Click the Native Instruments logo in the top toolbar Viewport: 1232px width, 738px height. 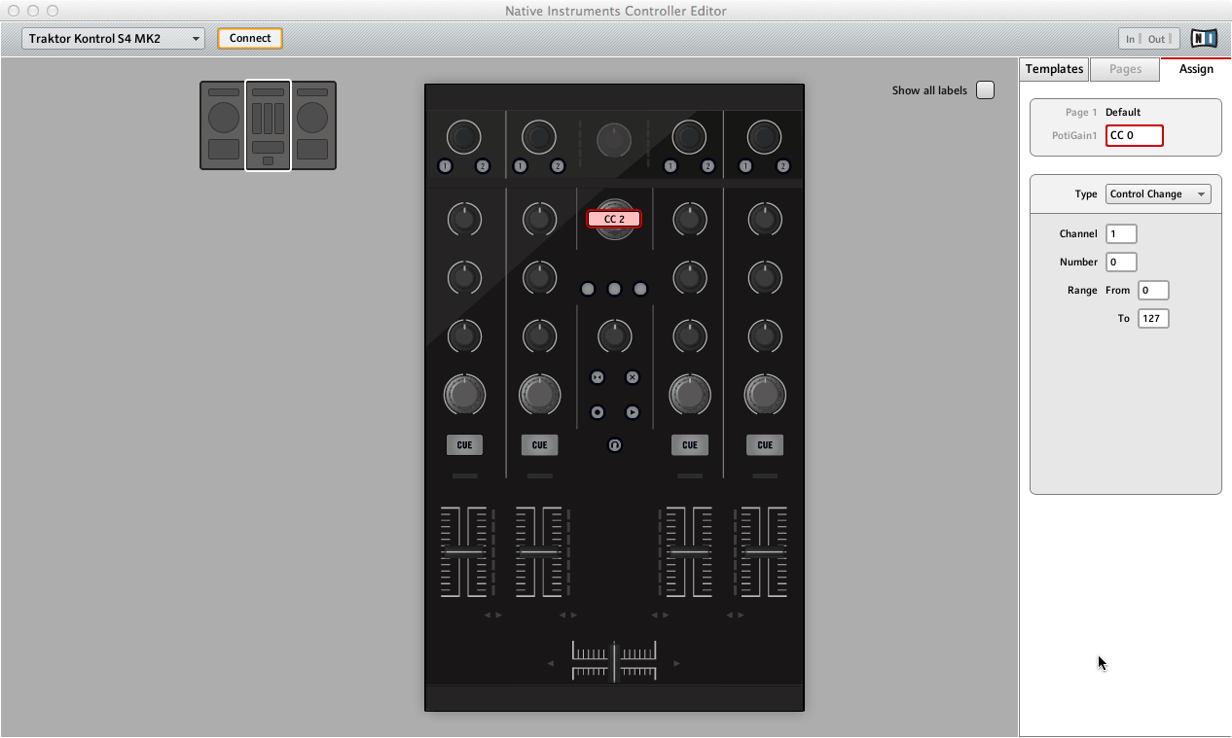[x=1204, y=38]
